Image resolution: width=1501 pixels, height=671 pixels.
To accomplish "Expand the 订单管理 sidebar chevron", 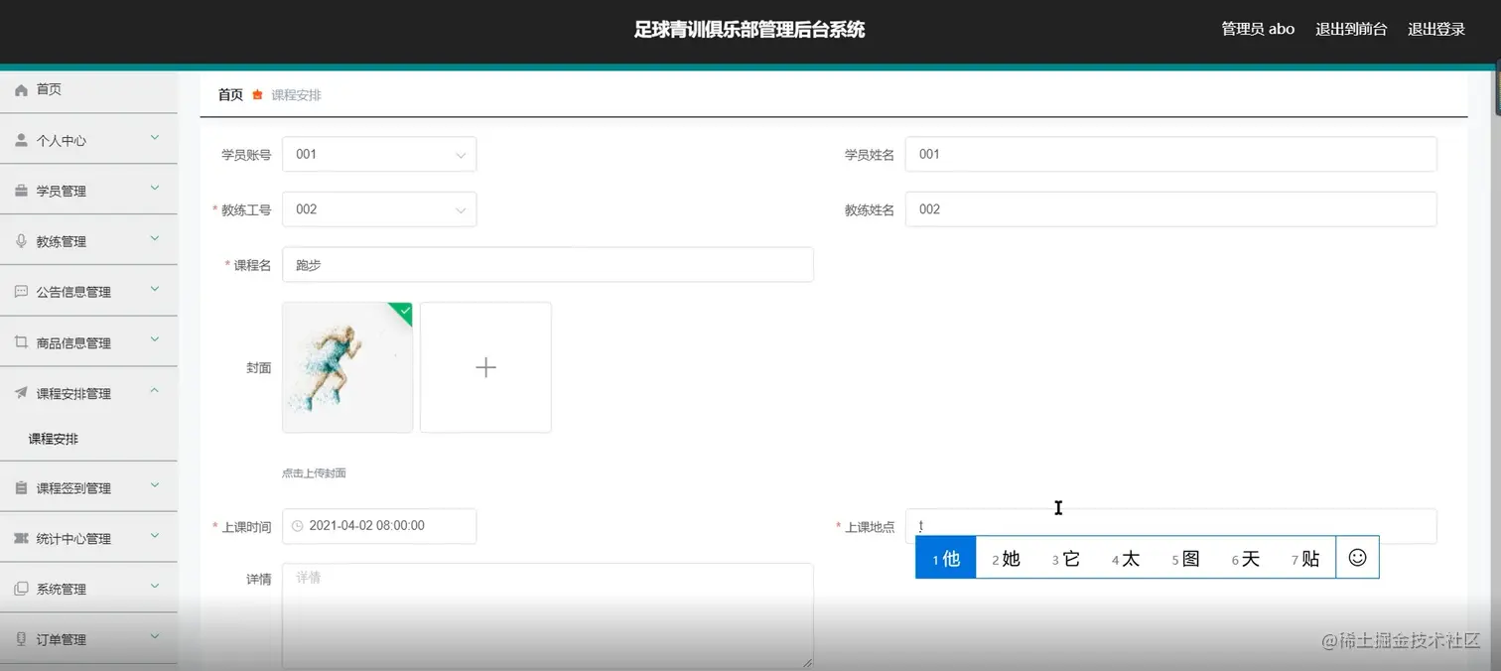I will click(x=155, y=637).
